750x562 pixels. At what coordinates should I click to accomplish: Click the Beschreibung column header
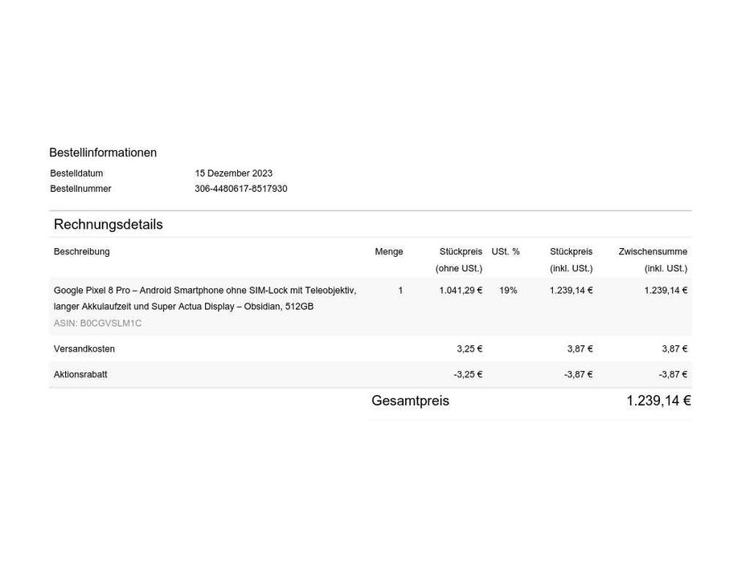(x=81, y=252)
